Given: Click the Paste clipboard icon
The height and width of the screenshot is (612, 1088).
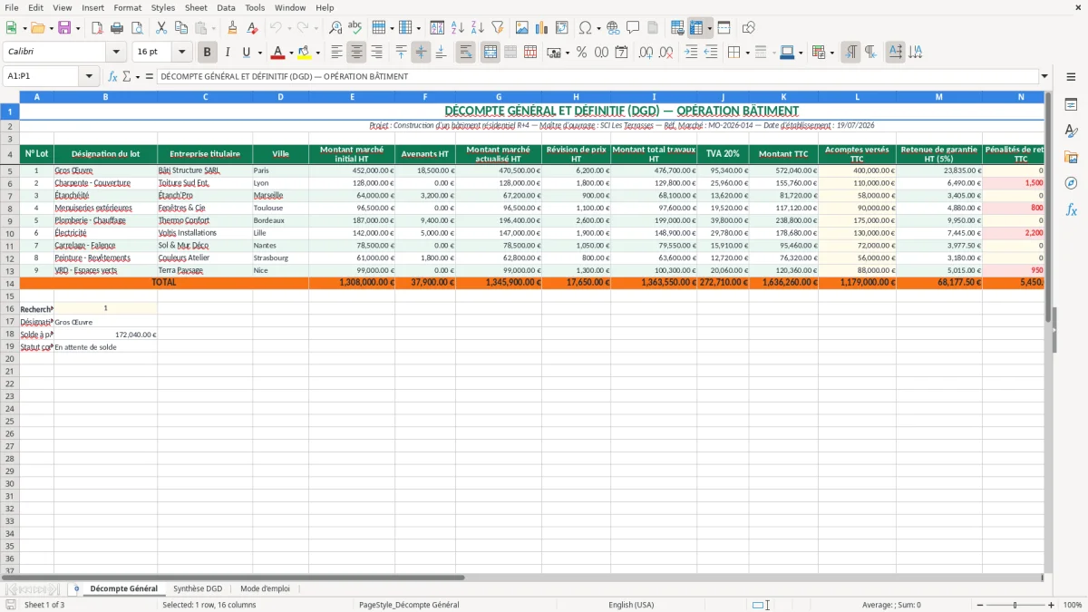Looking at the screenshot, I should tap(201, 28).
